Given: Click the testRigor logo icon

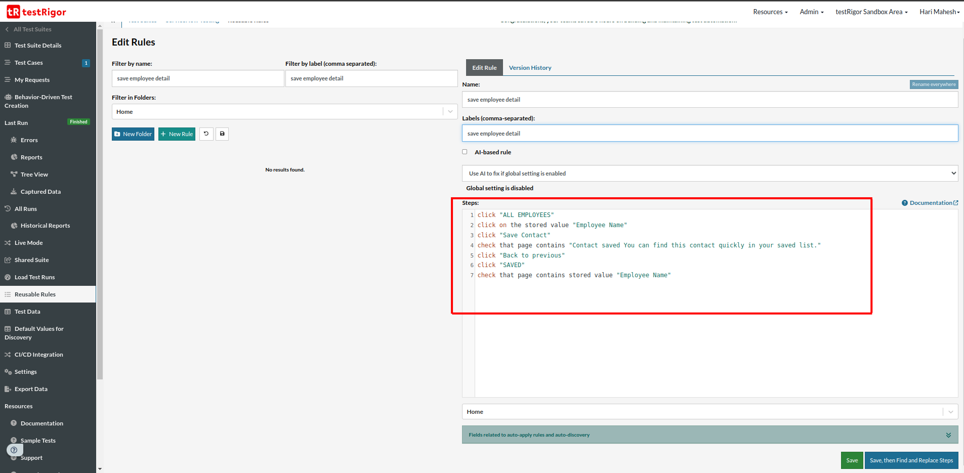Looking at the screenshot, I should [x=14, y=12].
